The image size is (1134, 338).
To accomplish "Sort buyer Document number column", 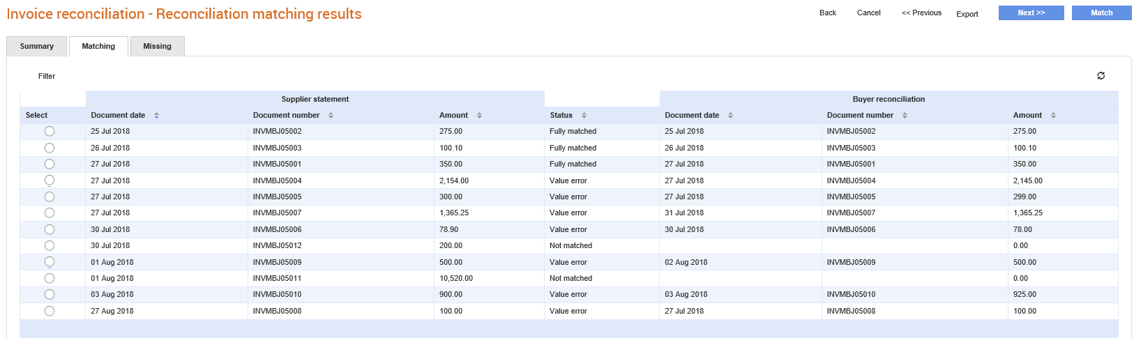I will 905,116.
